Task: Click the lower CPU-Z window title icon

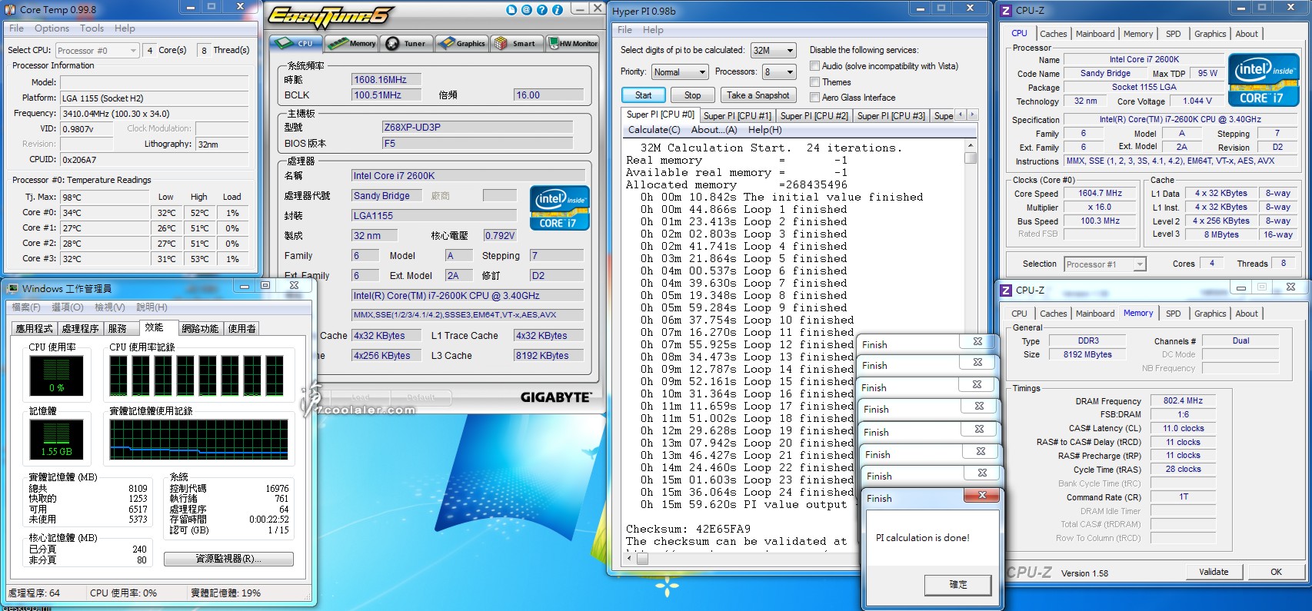Action: click(1006, 290)
